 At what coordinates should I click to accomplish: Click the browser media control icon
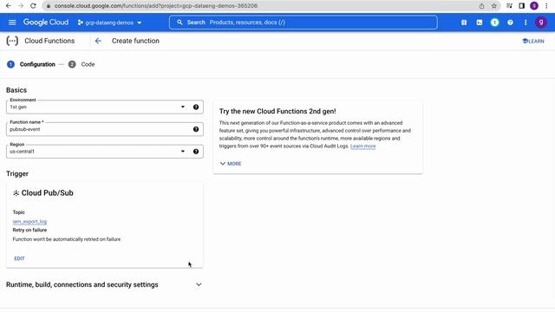509,6
